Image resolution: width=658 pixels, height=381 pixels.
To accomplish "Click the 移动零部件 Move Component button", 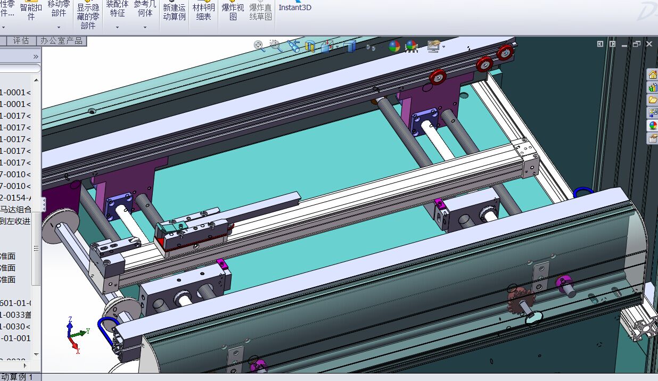I will click(x=59, y=9).
